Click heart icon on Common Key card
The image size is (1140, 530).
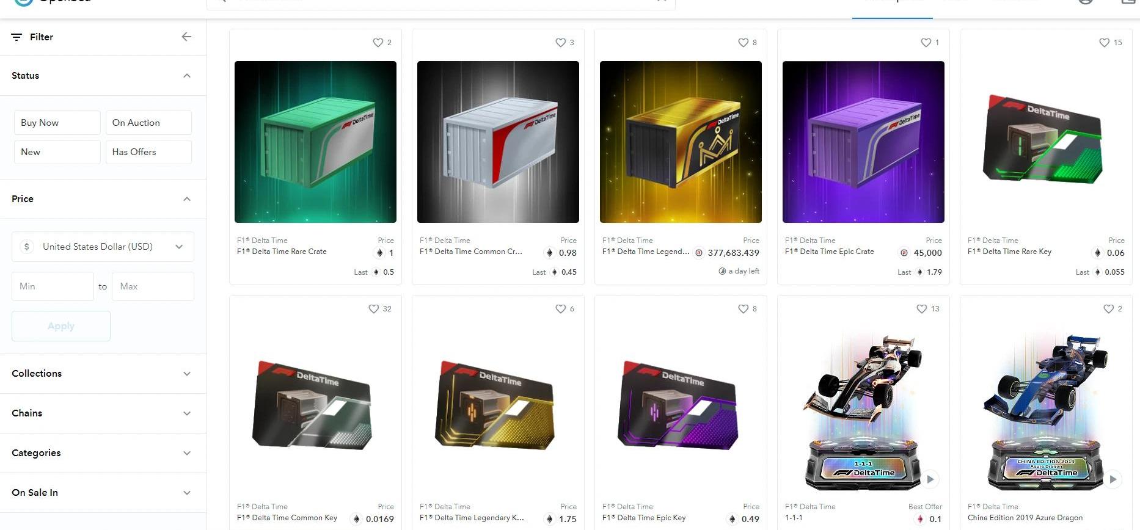click(373, 309)
